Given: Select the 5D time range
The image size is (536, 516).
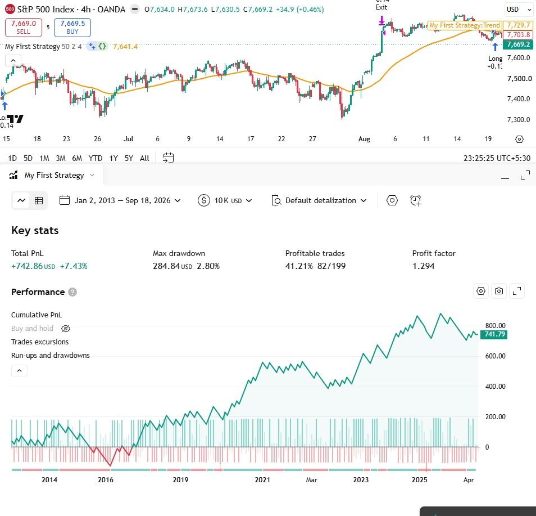Looking at the screenshot, I should tap(28, 158).
